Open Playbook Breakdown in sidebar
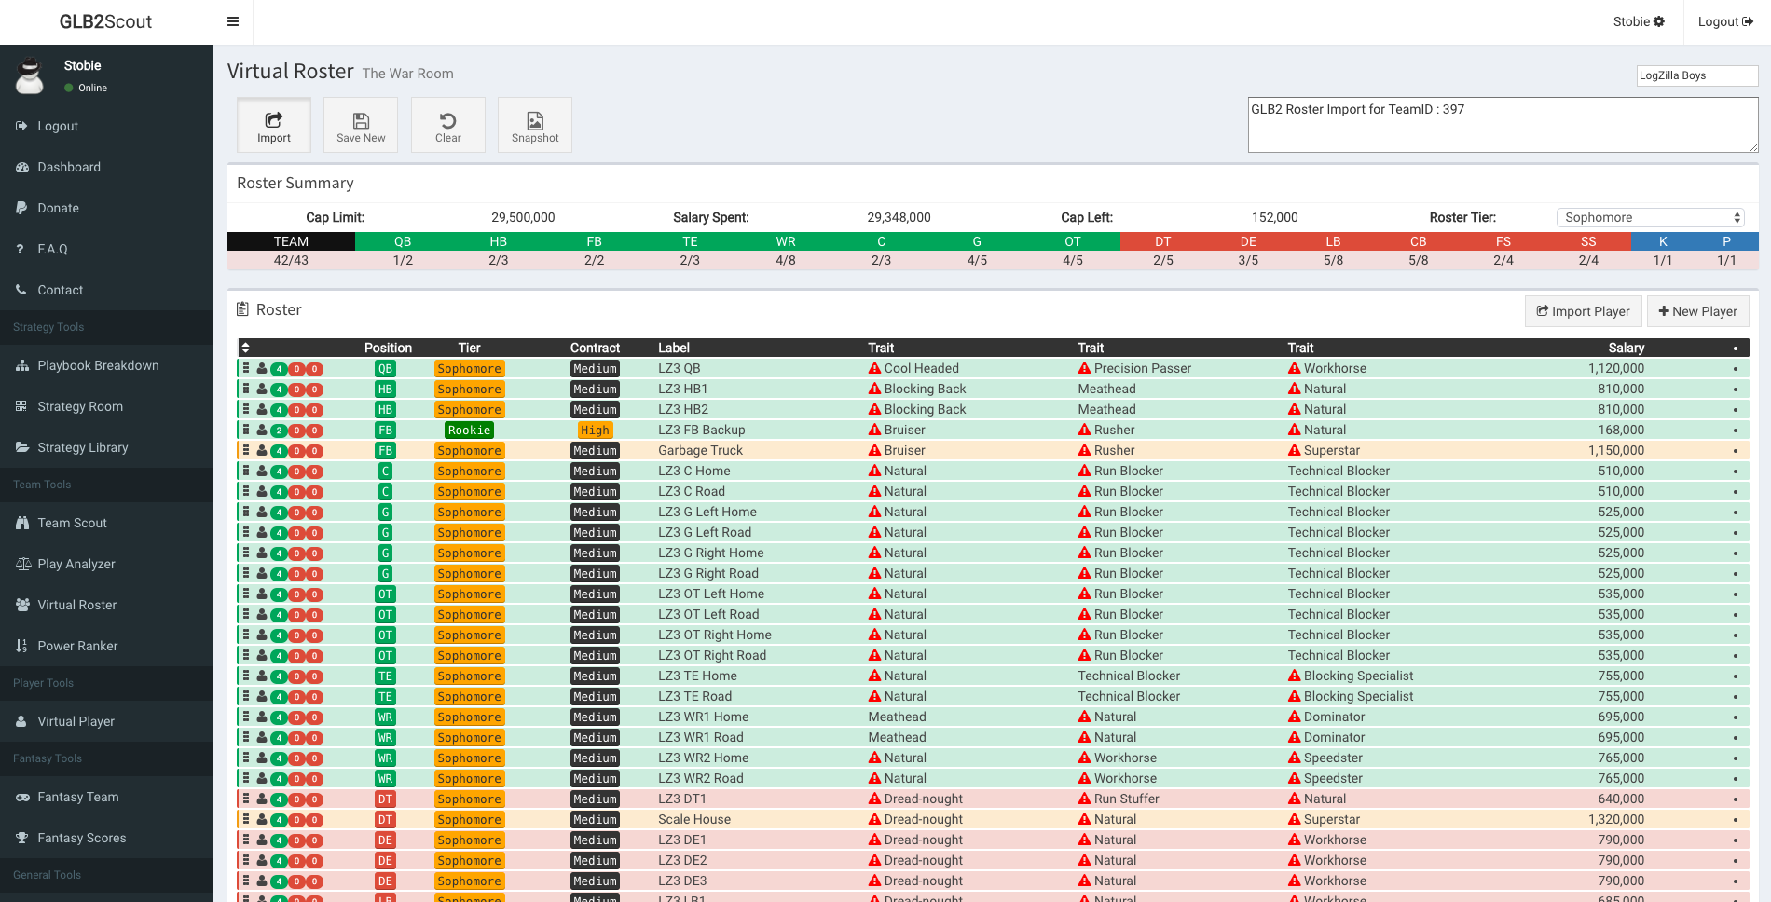The height and width of the screenshot is (902, 1771). (98, 365)
